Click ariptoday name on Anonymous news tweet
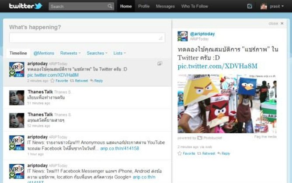Image resolution: width=292 pixels, height=183 pixels. coord(38,137)
